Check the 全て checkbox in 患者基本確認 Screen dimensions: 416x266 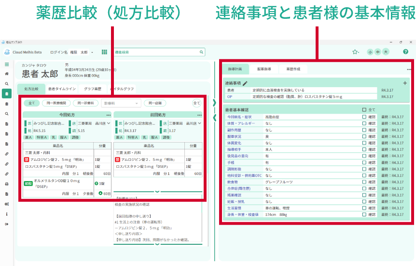click(x=364, y=110)
